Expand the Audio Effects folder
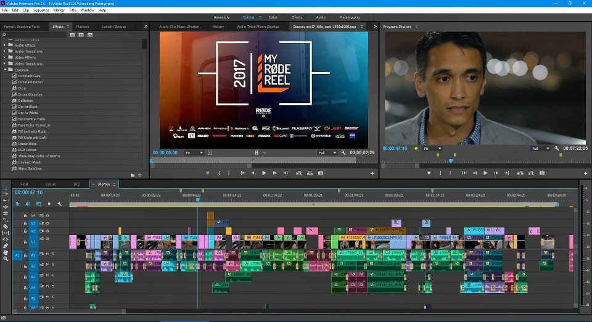This screenshot has height=322, width=592. (x=4, y=45)
